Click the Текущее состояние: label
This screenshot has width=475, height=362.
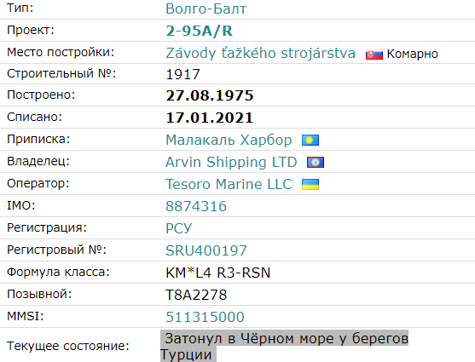(68, 346)
